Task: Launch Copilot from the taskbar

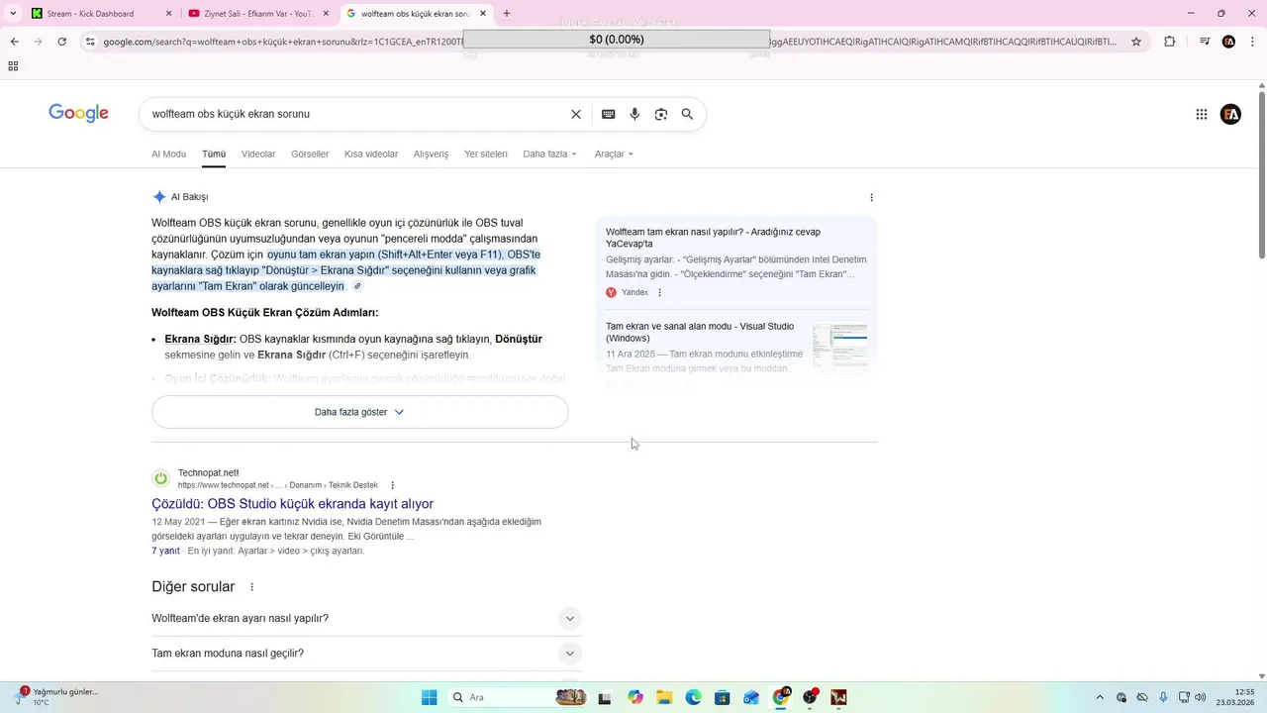Action: (635, 697)
